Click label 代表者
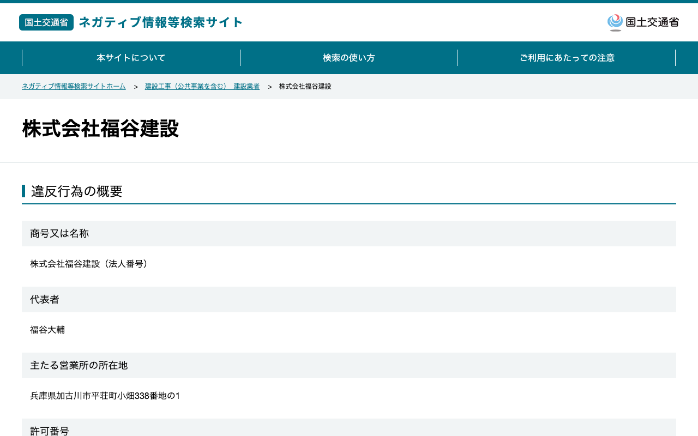The height and width of the screenshot is (436, 698). (45, 299)
